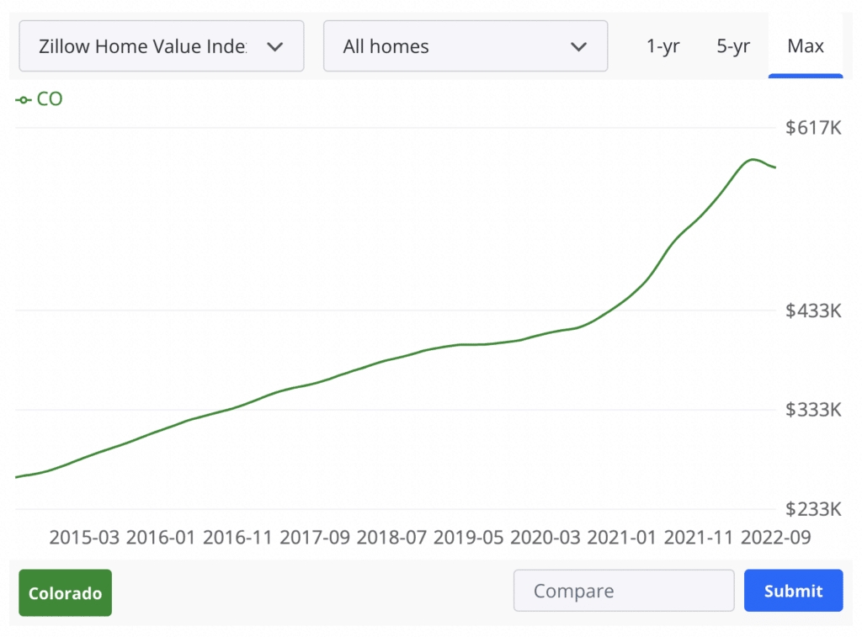Choose the Max time range tab
This screenshot has width=862, height=637.
806,46
